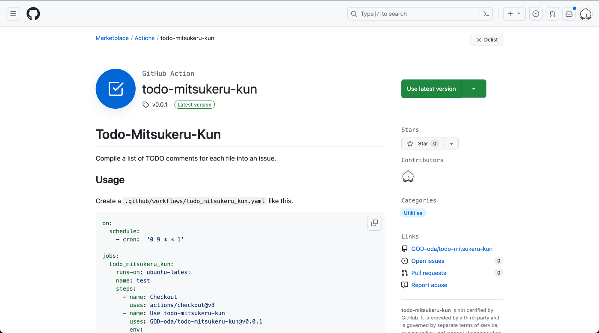Viewport: 599px width, 333px height.
Task: Click the todo-mitsukeru-kun title text
Action: coord(199,89)
